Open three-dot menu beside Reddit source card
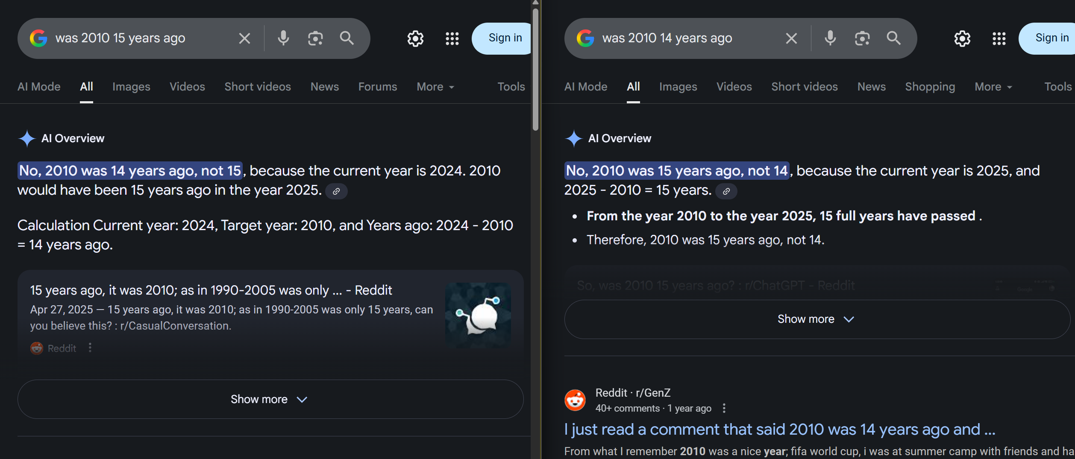Screen dimensions: 1075x459 click(90, 348)
